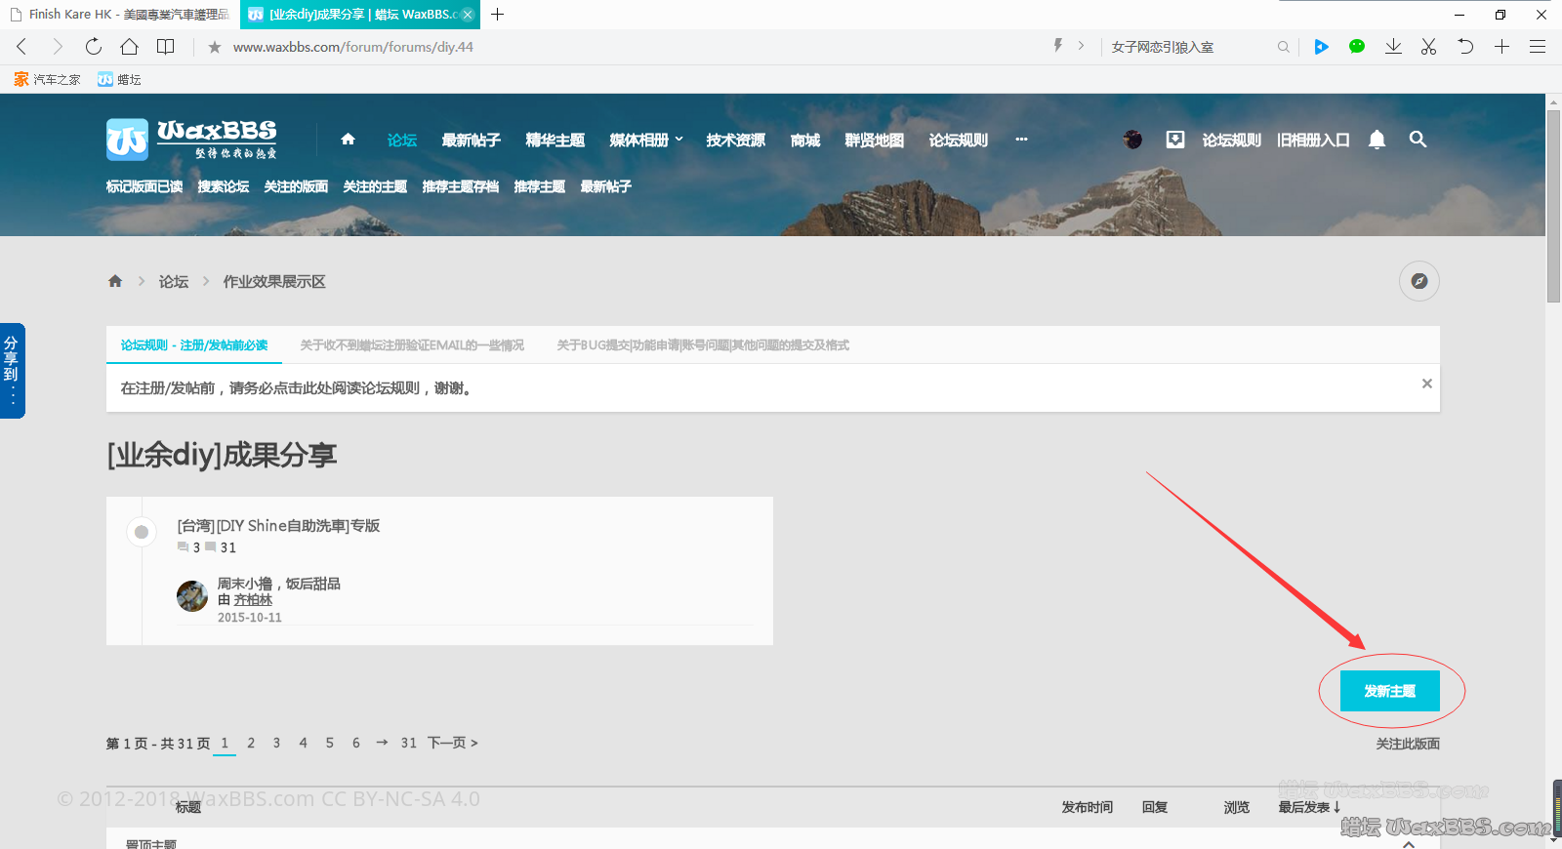Image resolution: width=1562 pixels, height=849 pixels.
Task: Click the 作业效果展示区 breadcrumb
Action: click(x=274, y=281)
